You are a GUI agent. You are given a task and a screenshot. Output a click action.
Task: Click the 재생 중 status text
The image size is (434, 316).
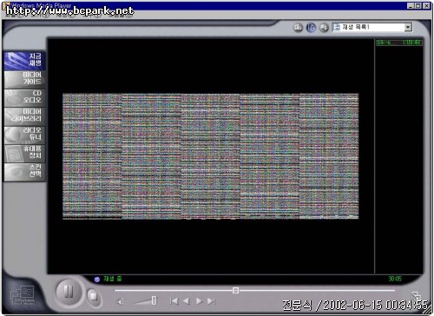tap(113, 279)
